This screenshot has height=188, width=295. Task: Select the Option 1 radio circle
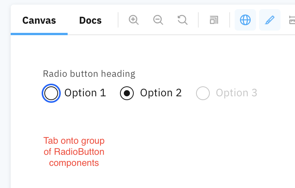tap(51, 93)
